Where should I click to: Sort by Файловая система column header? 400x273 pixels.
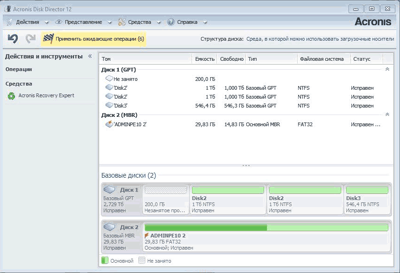point(324,59)
